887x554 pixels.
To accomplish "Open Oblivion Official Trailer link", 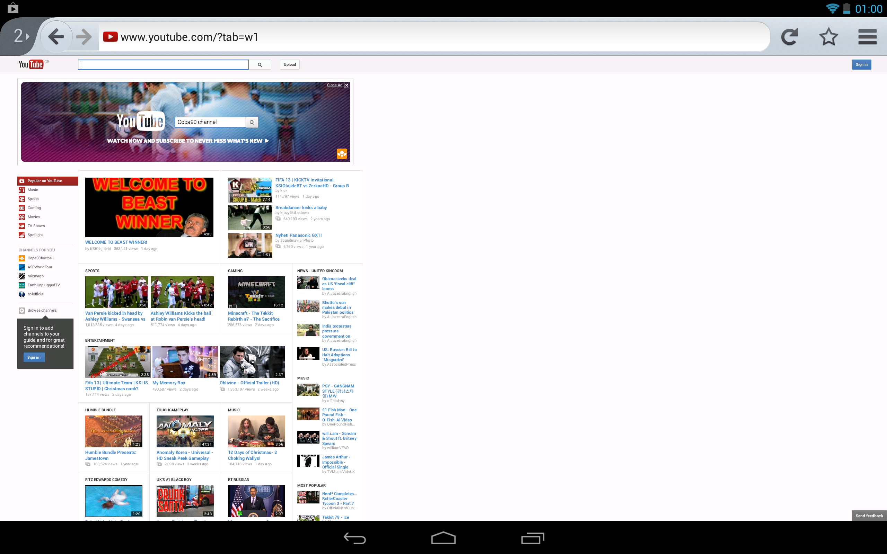I will (249, 383).
